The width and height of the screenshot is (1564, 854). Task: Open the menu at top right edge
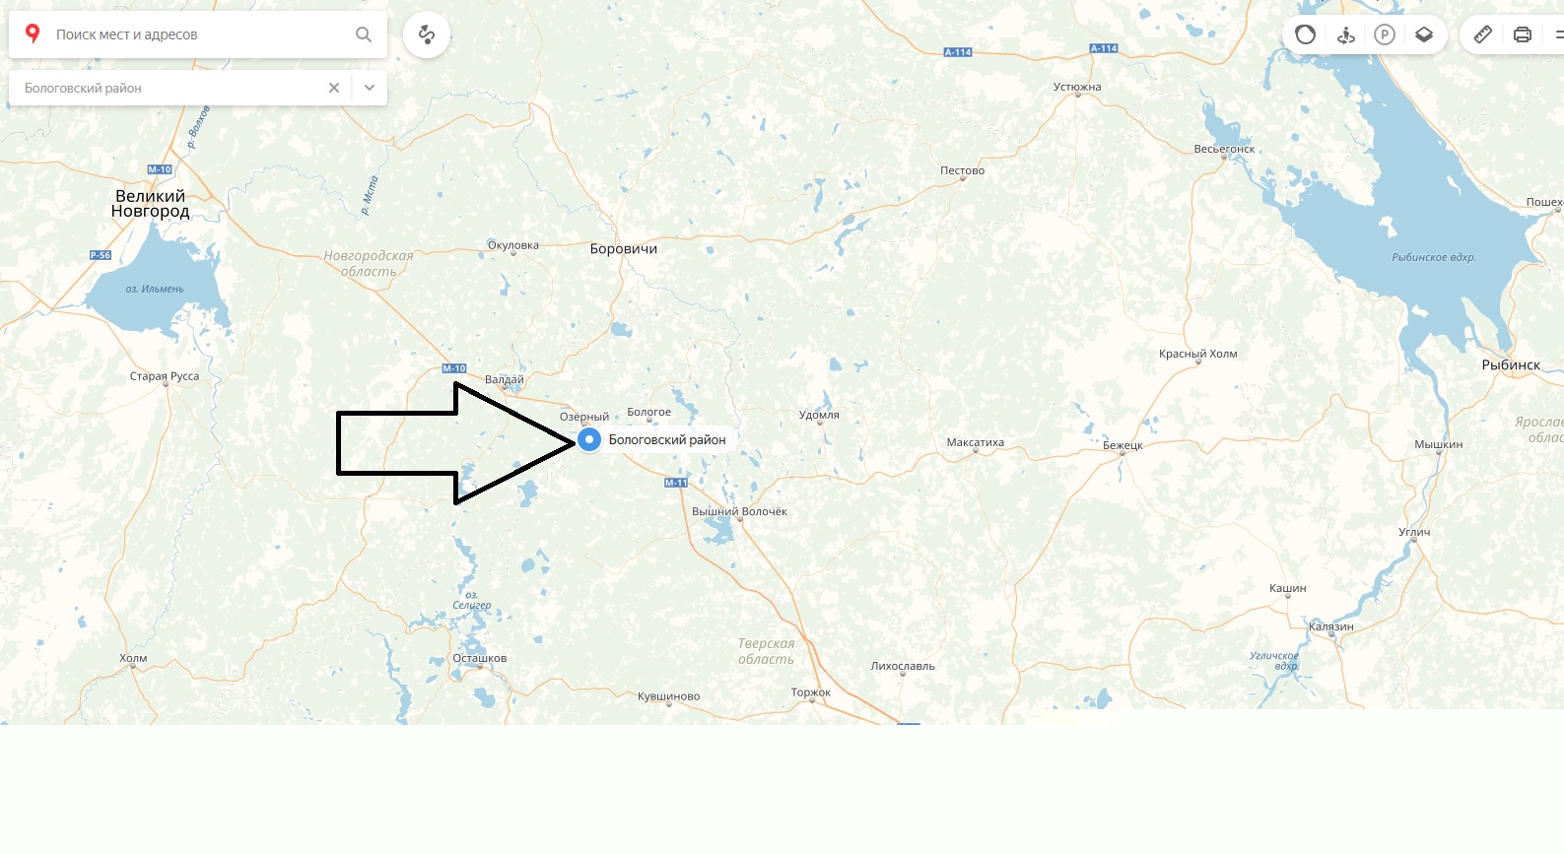pyautogui.click(x=1558, y=34)
